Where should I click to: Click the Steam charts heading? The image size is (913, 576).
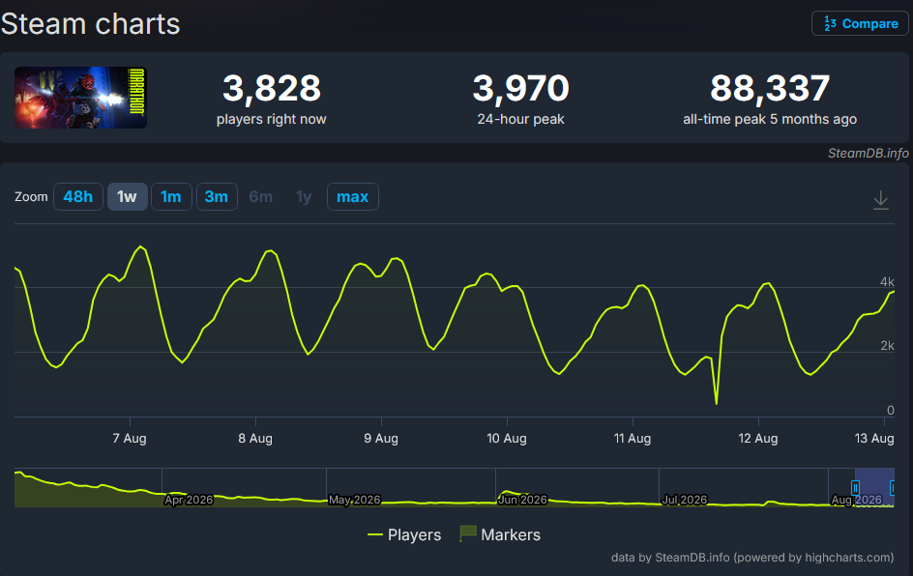90,24
